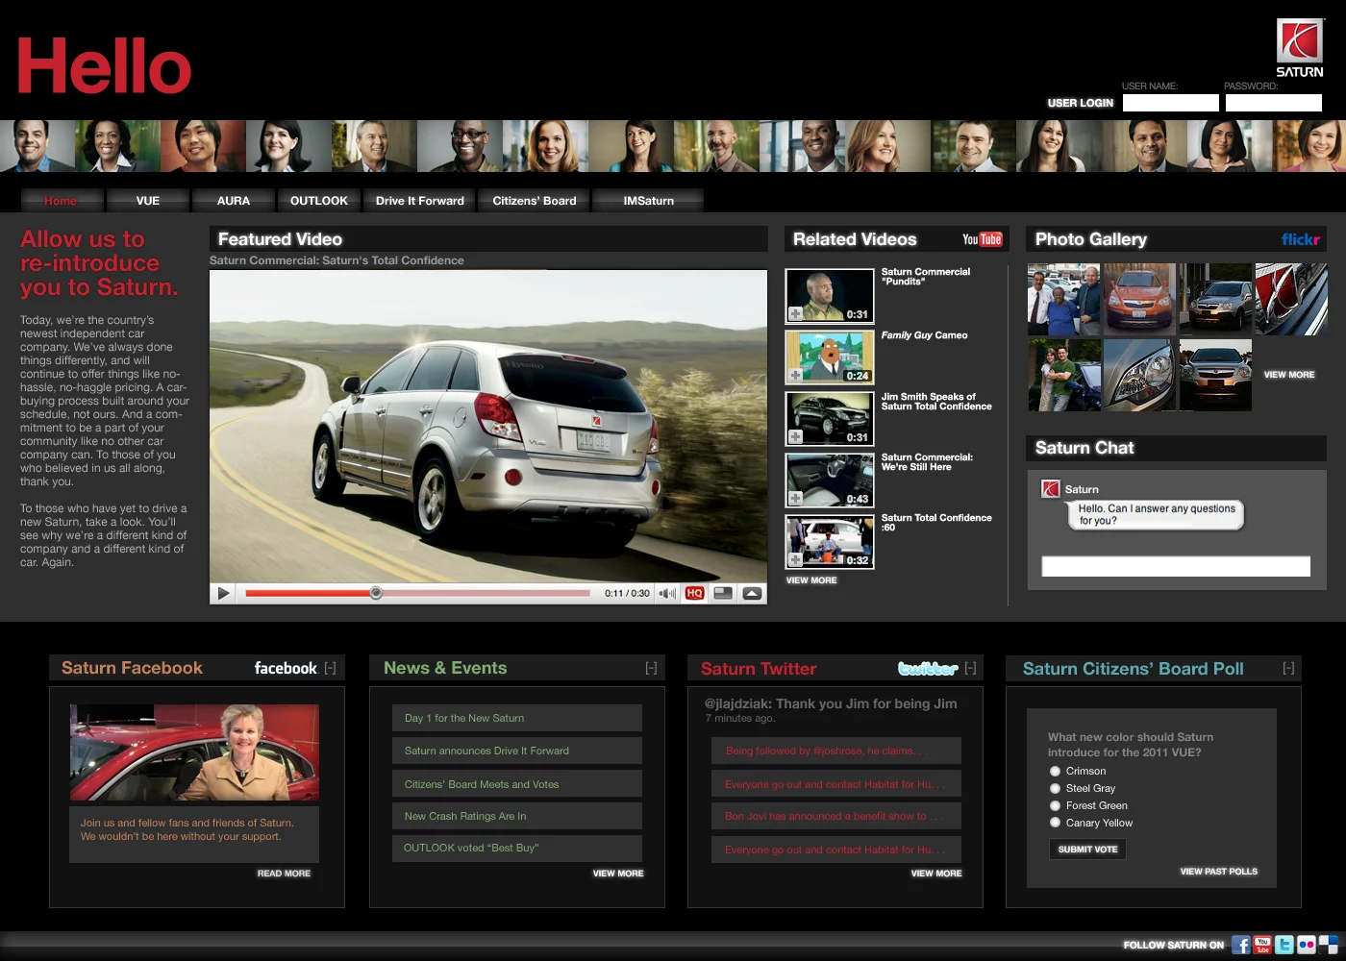Click the Saturn Chat message input box

tap(1176, 567)
